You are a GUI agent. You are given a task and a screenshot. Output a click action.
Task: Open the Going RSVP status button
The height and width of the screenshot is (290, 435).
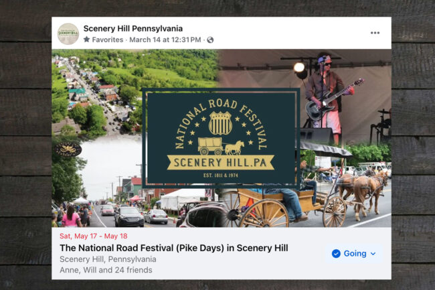pos(354,254)
